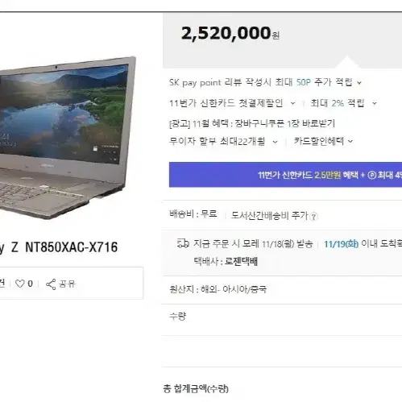Click the delivery truck icon
This screenshot has height=402, width=402.
[x=183, y=243]
